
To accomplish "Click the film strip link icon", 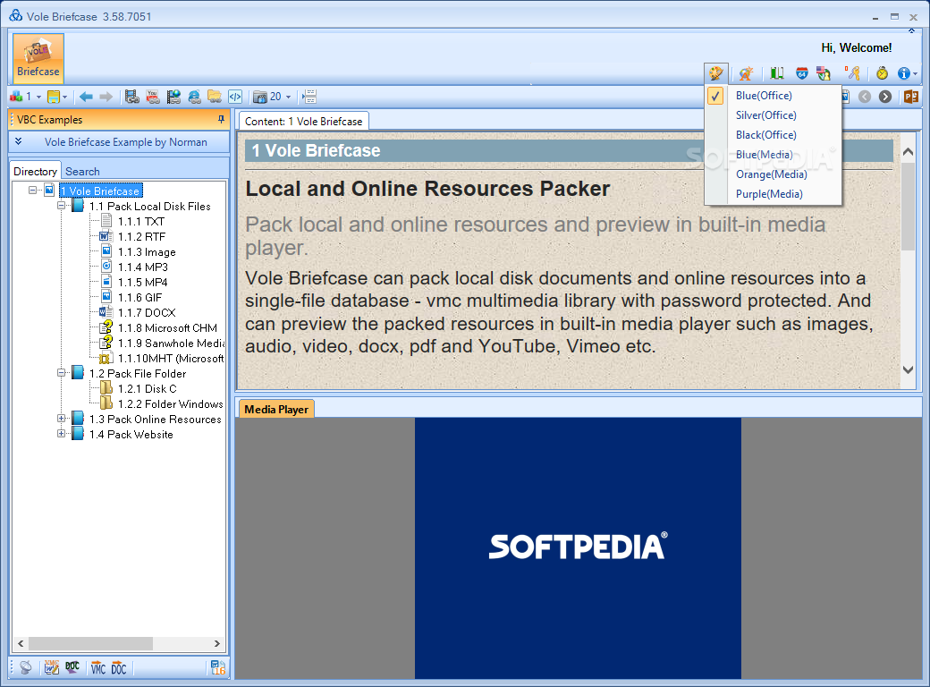I will (132, 97).
